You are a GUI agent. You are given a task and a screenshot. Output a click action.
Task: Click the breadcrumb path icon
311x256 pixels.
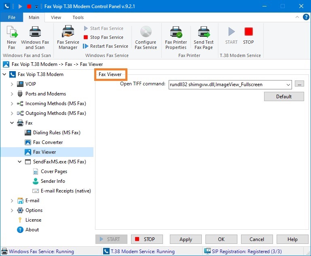[6, 64]
